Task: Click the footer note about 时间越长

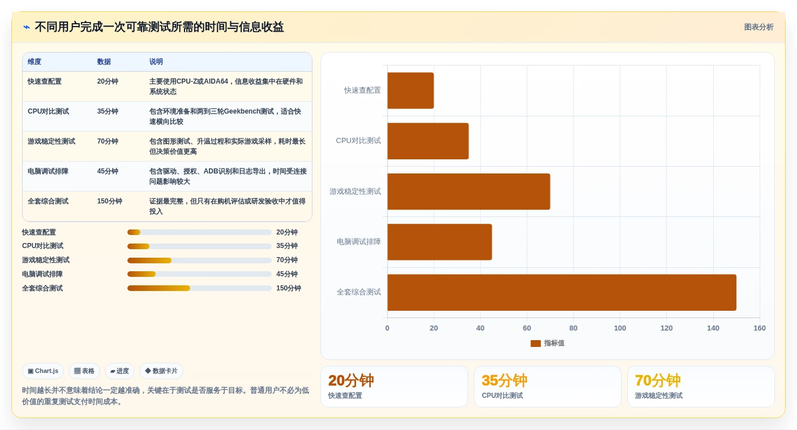Action: tap(166, 396)
